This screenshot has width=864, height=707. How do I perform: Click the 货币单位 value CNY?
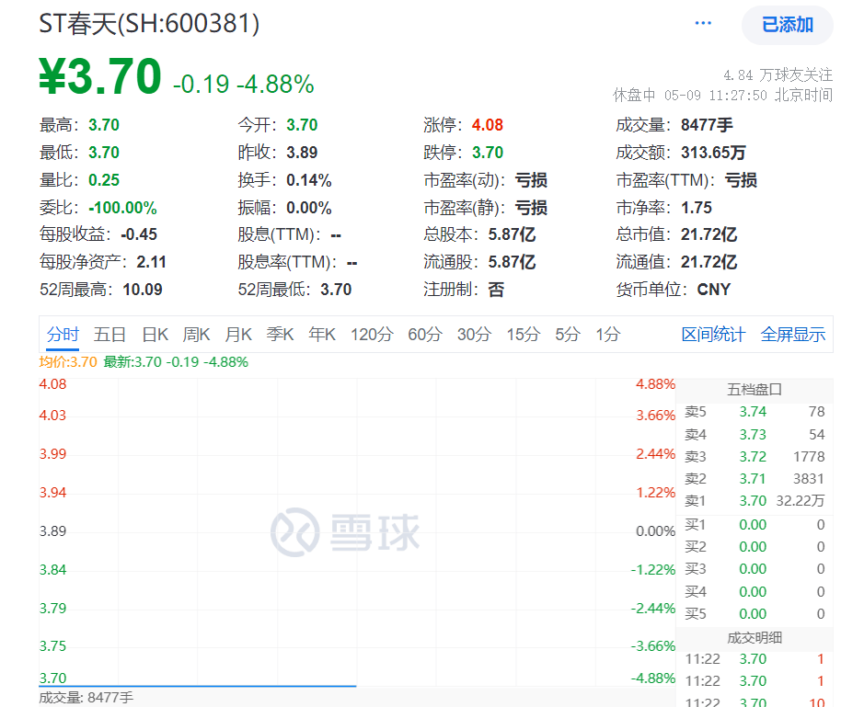pyautogui.click(x=714, y=290)
